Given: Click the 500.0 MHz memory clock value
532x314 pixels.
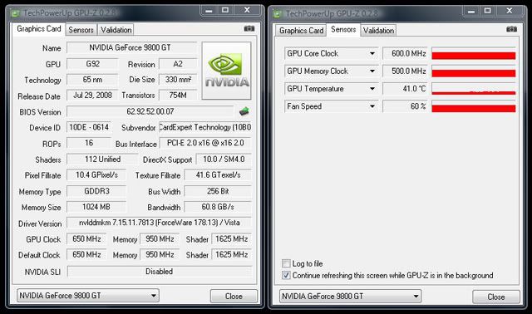Looking at the screenshot, I should [x=405, y=71].
